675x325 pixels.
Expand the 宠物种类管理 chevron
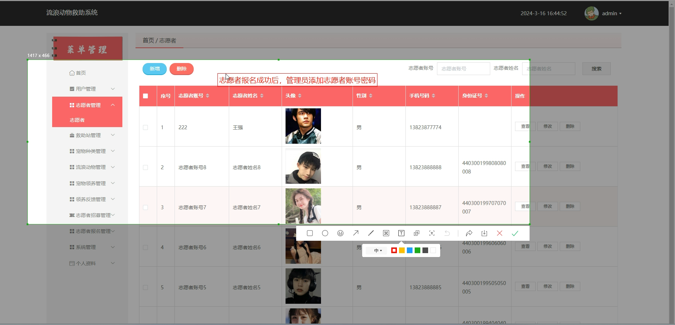(x=113, y=151)
